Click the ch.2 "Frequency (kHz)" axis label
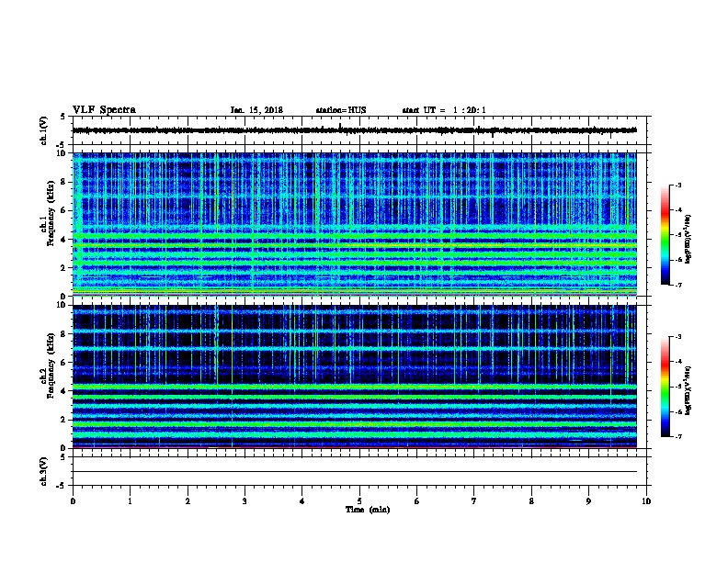 (x=51, y=365)
